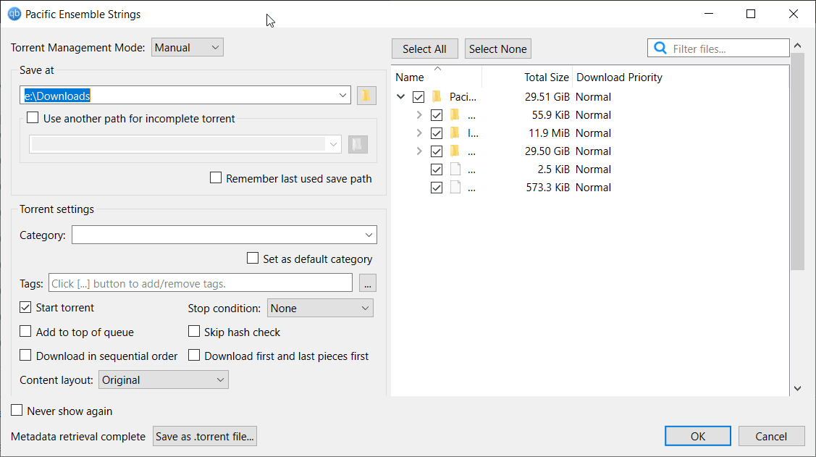
Task: Click the e:\Downloads save path field
Action: [x=185, y=96]
